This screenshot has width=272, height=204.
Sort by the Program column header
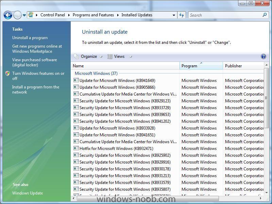coord(201,66)
